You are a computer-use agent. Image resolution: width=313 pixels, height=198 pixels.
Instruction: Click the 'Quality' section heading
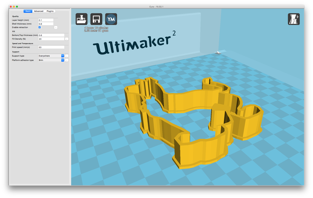tap(15, 16)
